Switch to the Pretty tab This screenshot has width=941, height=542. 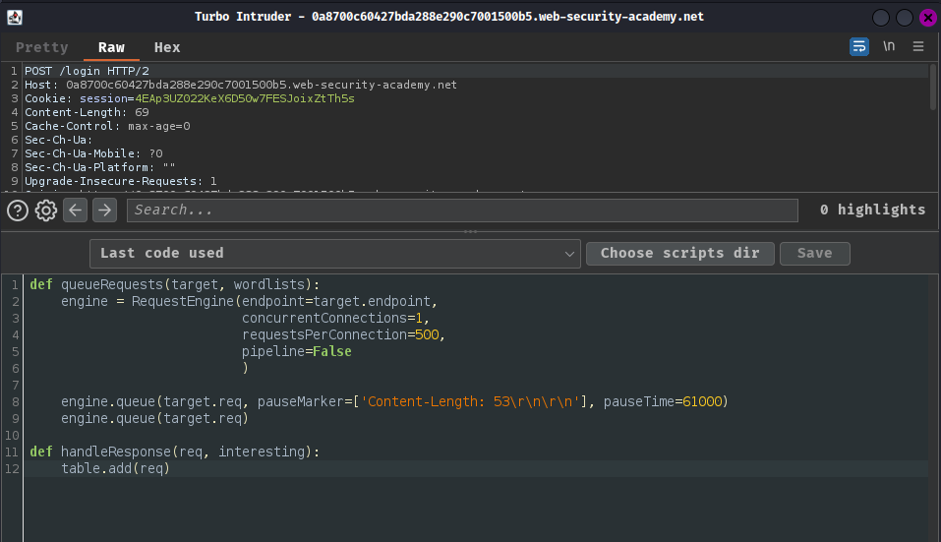tap(42, 47)
